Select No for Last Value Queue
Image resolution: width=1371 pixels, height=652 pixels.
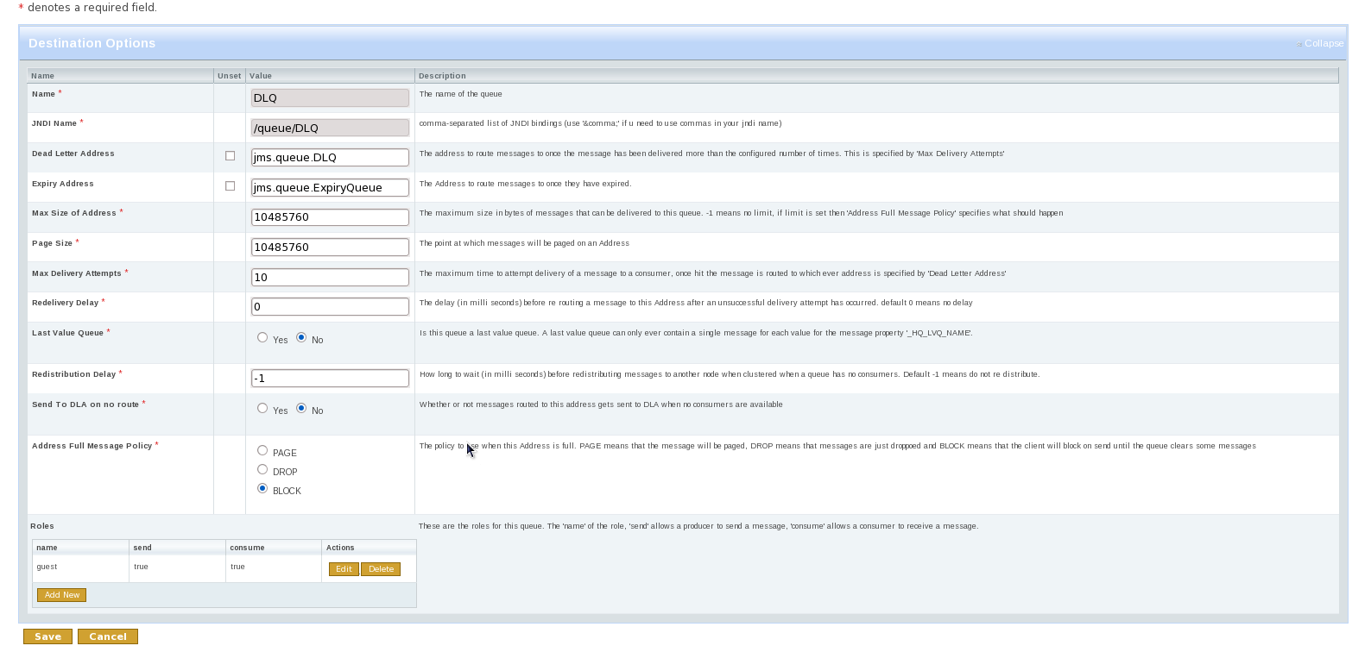point(301,338)
